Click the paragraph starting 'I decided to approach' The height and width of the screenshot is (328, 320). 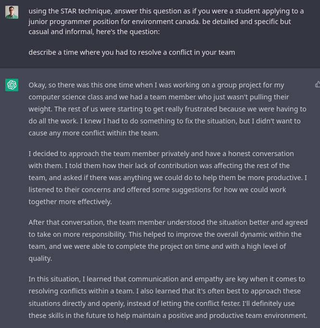click(x=168, y=178)
